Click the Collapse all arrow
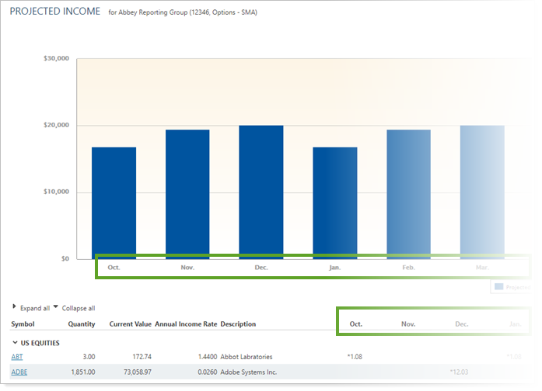 (x=55, y=308)
